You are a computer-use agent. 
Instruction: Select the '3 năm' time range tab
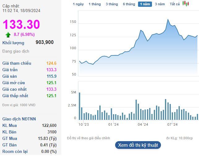tap(160, 4)
